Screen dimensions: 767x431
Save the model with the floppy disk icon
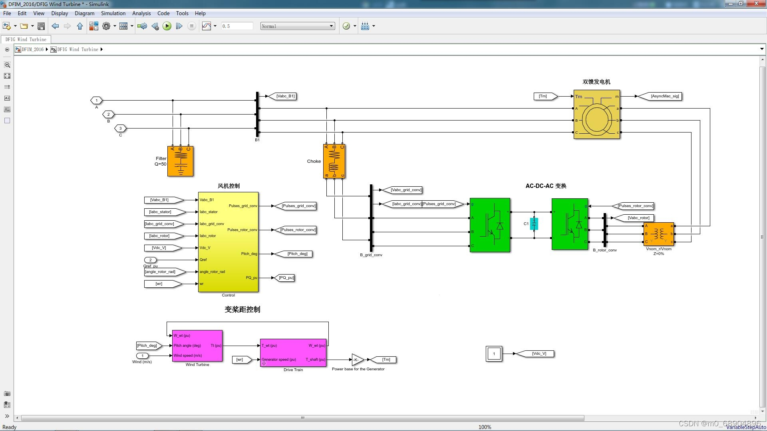click(x=41, y=26)
